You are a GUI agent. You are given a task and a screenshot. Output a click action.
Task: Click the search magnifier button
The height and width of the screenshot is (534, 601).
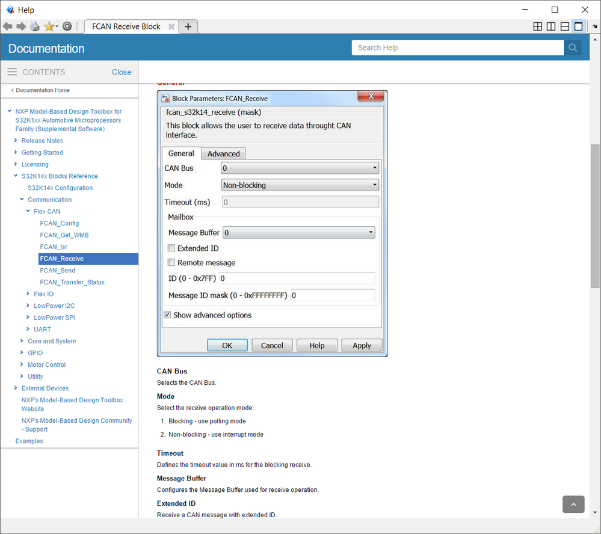[x=573, y=48]
